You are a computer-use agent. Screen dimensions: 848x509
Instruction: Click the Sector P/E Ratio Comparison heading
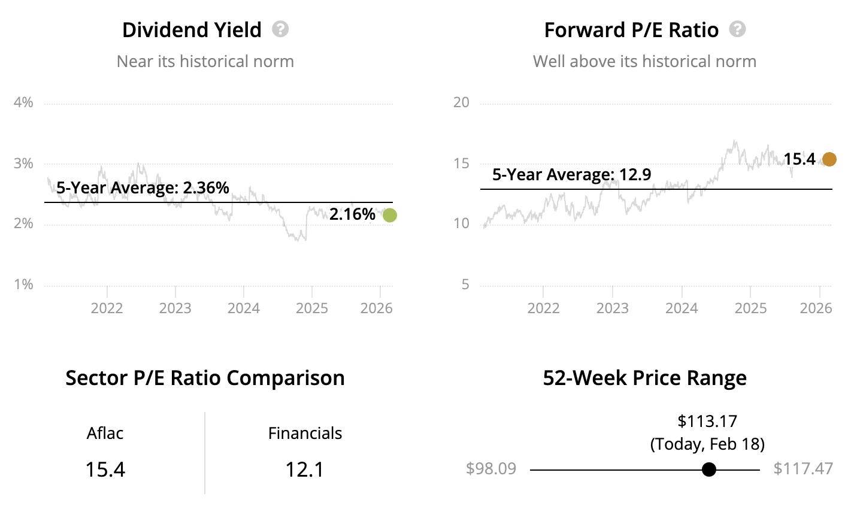(205, 378)
